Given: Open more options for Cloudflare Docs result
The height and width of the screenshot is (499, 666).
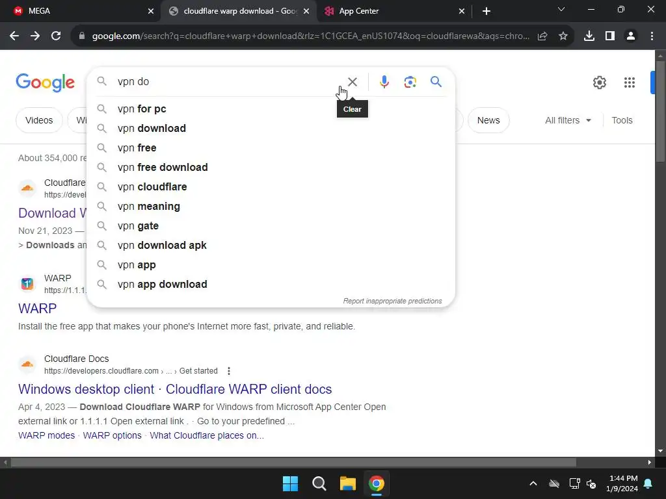Looking at the screenshot, I should coord(229,371).
